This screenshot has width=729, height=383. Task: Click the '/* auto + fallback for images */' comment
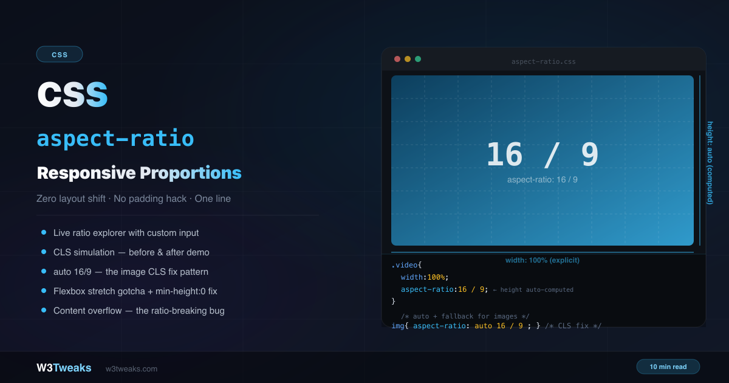point(465,316)
